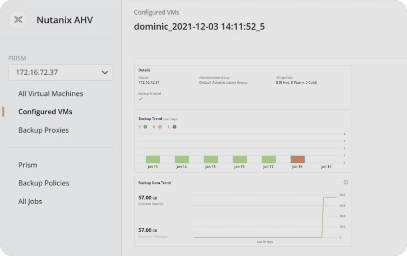Screen dimensions: 407x256
Task: Click the Jan 15 green backup bar
Action: [x=211, y=159]
